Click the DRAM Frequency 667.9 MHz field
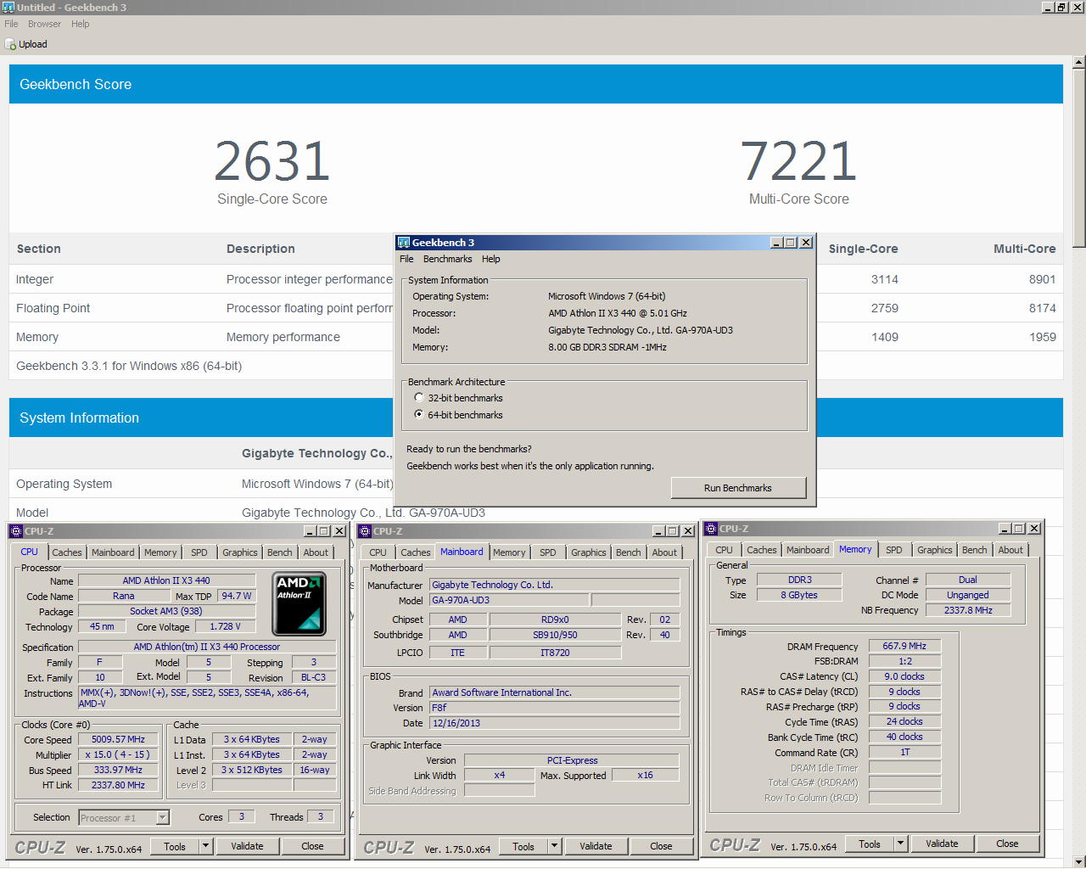The height and width of the screenshot is (869, 1086). (904, 646)
